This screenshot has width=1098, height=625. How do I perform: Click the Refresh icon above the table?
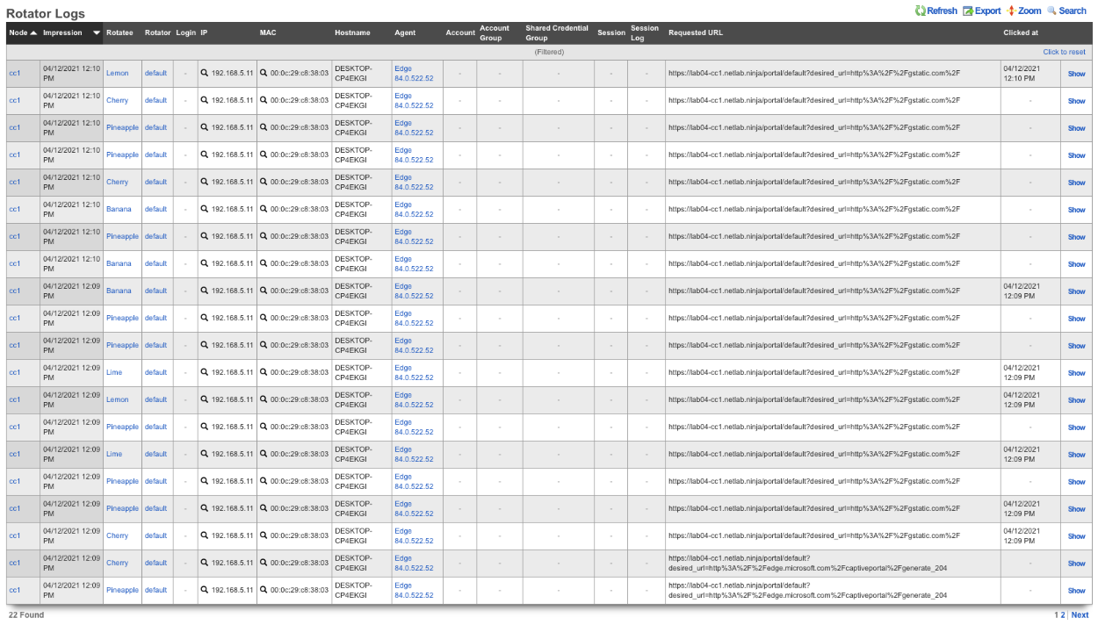click(x=921, y=11)
